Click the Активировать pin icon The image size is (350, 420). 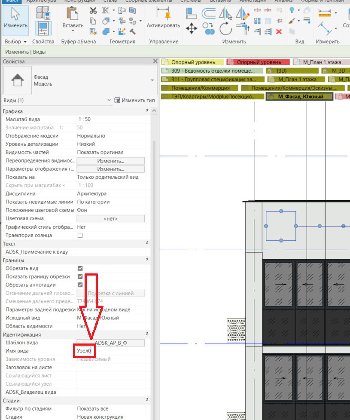coord(163,13)
